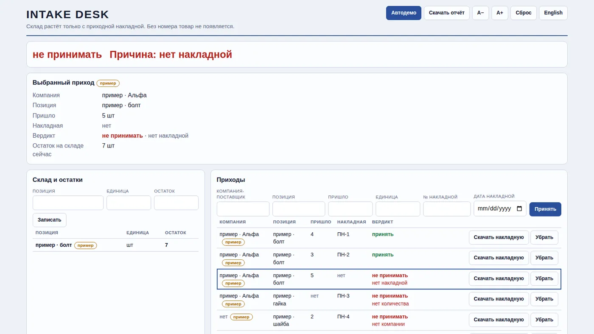
Task: Remove the ПН-1 receipt row
Action: point(544,237)
